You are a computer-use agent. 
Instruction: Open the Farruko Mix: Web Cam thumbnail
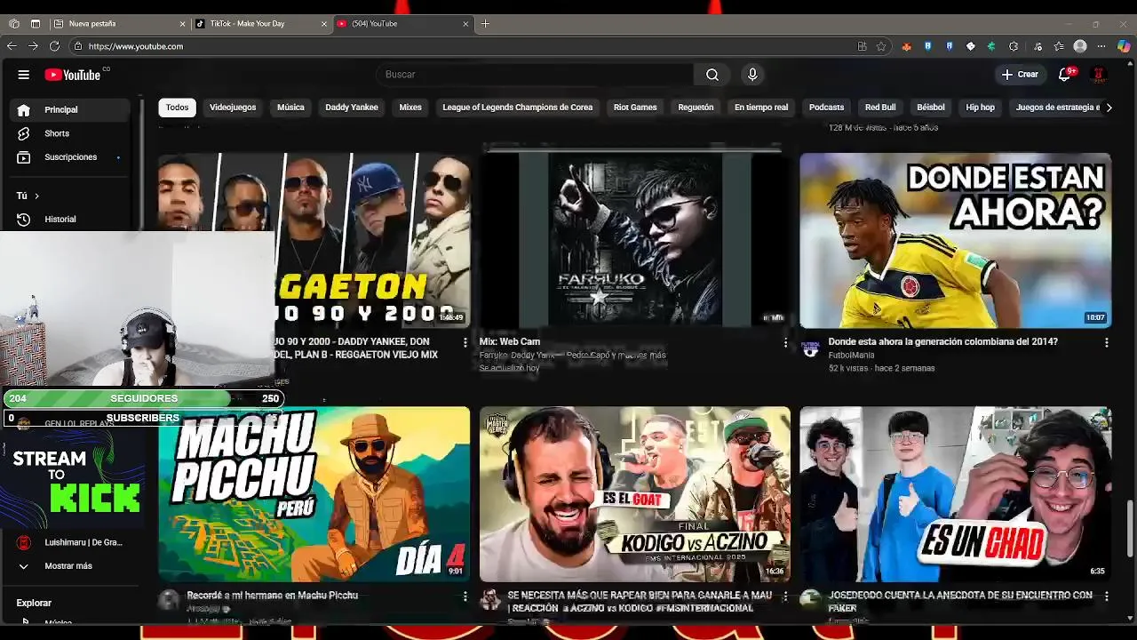tap(634, 240)
